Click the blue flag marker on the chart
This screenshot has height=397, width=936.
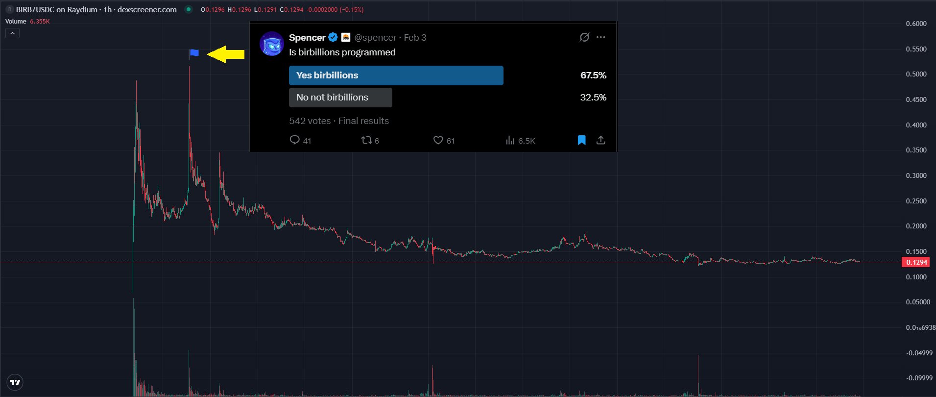tap(194, 53)
